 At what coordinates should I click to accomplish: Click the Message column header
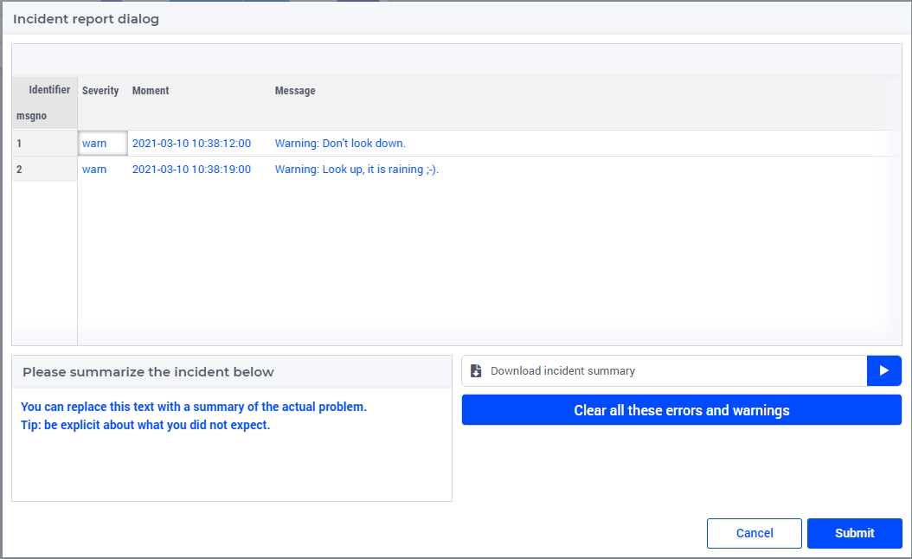click(295, 91)
